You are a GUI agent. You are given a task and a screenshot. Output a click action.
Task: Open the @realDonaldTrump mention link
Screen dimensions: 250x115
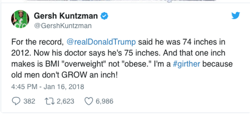(x=101, y=41)
